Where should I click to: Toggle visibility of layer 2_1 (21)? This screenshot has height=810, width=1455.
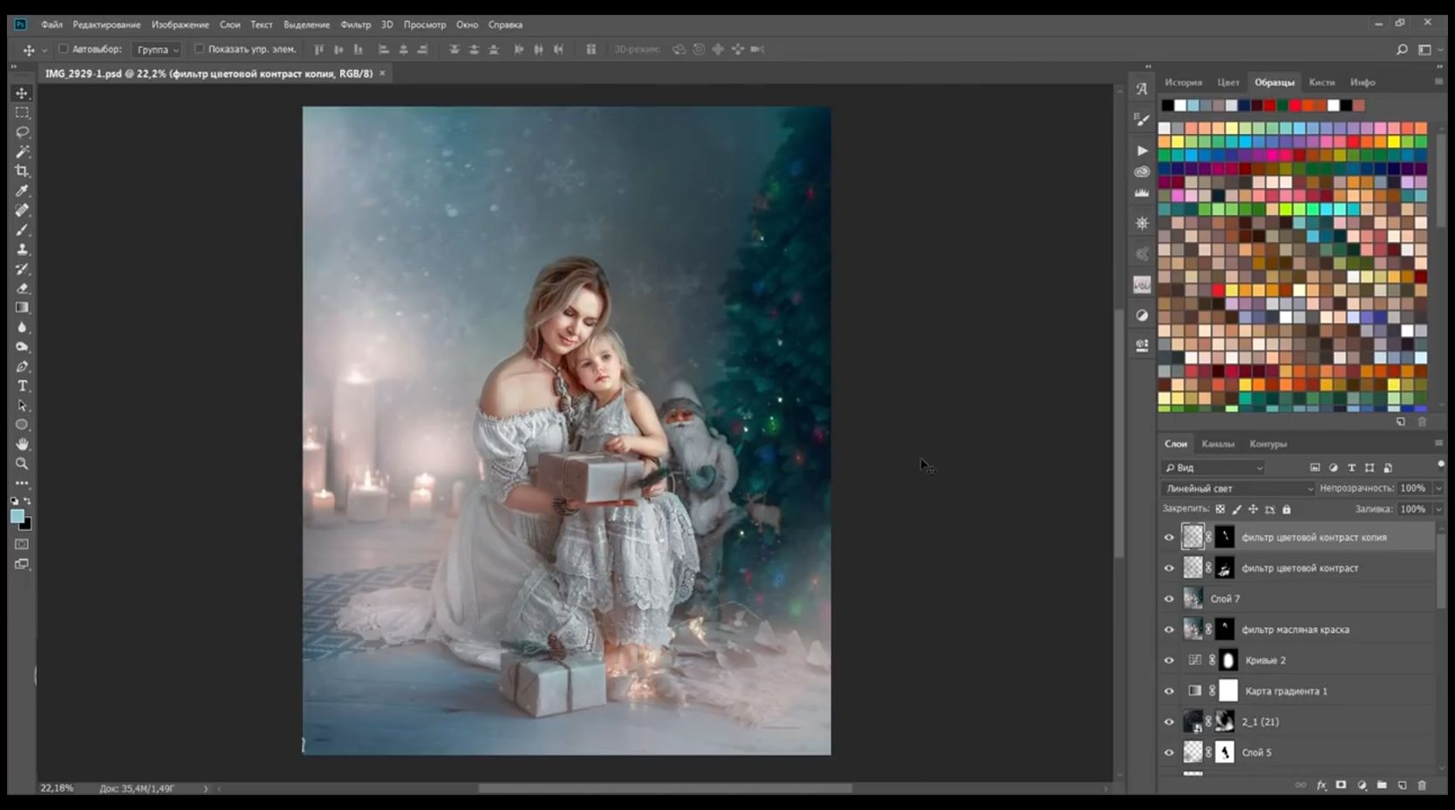1169,722
